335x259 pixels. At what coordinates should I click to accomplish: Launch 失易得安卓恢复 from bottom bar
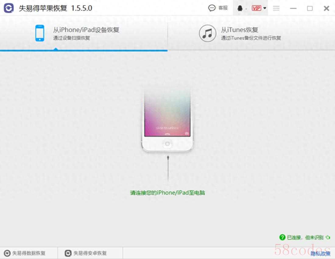[86, 253]
